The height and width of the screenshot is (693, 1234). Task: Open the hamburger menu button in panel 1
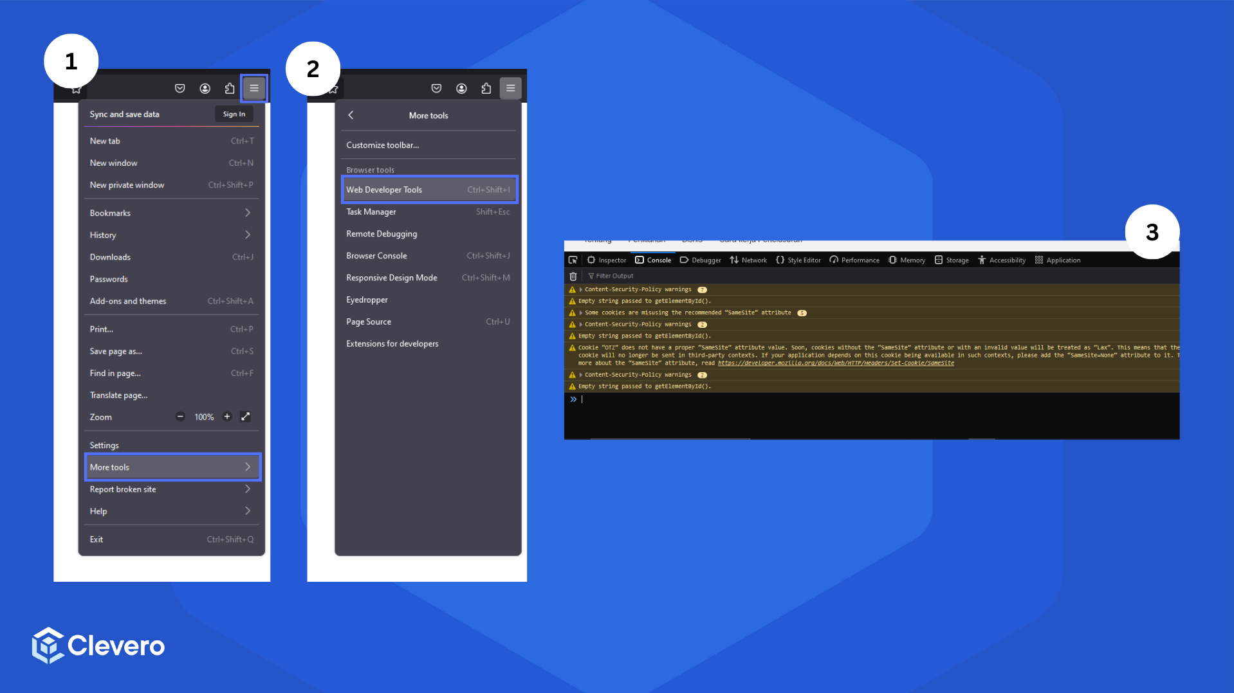(254, 88)
